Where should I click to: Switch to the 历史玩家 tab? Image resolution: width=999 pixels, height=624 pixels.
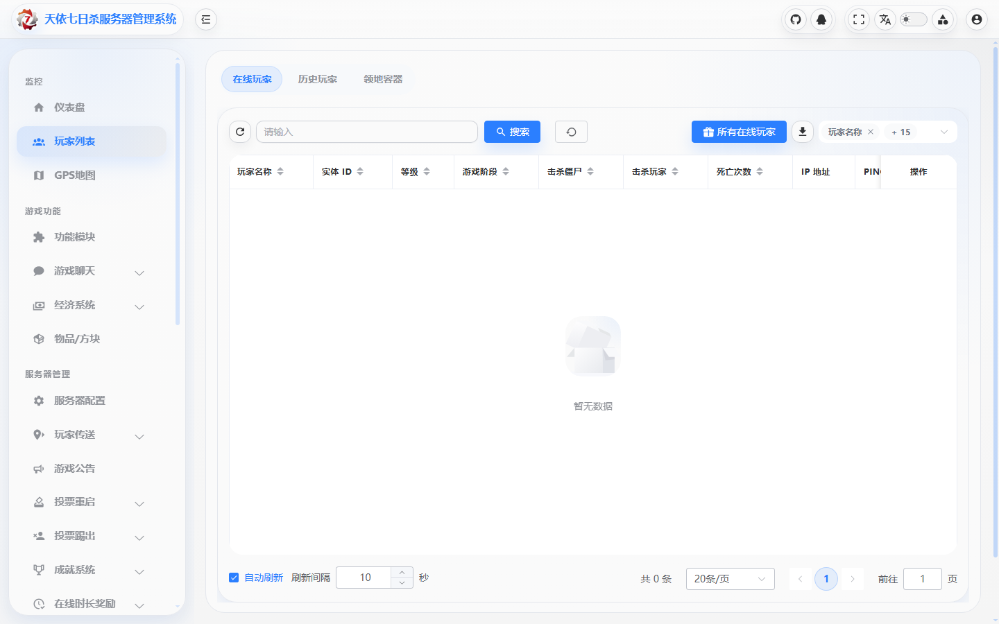[317, 79]
